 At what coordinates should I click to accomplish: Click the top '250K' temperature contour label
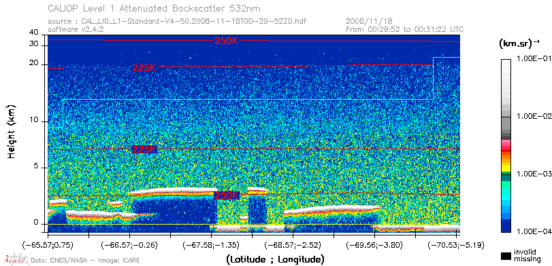[x=227, y=41]
